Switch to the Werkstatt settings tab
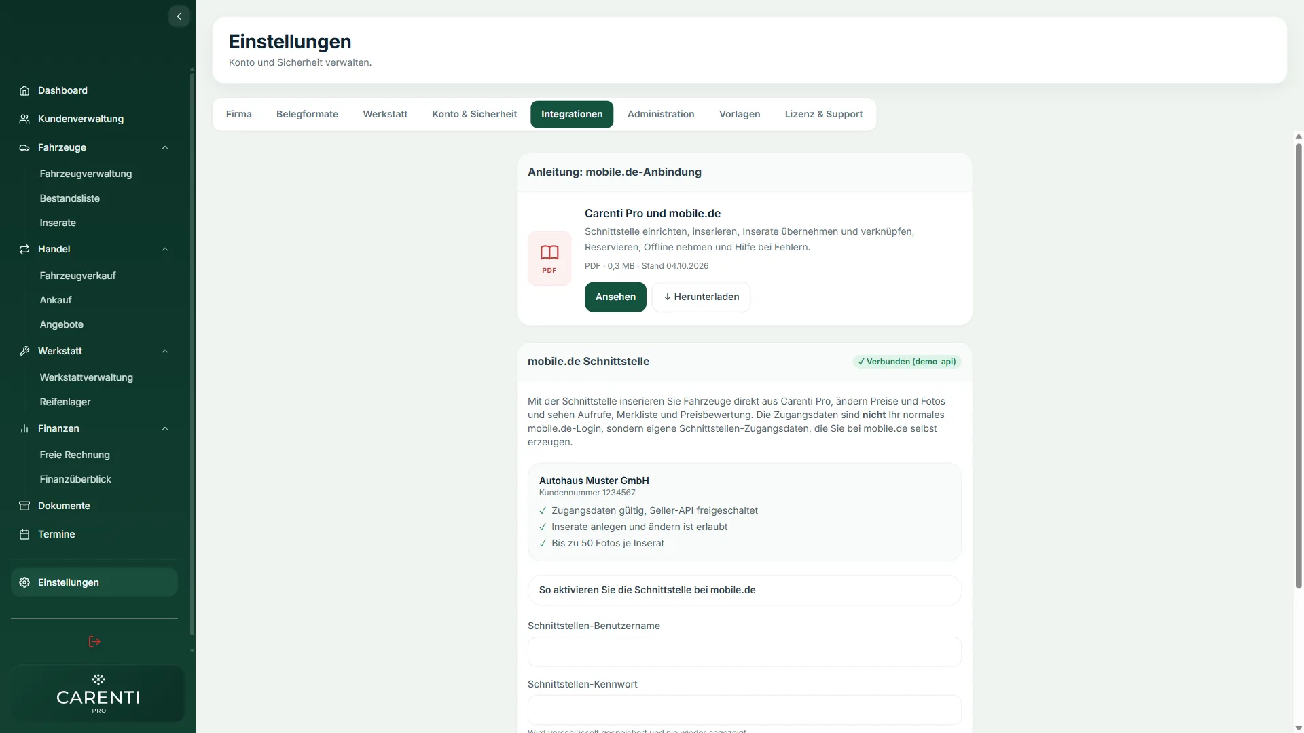 (x=385, y=114)
